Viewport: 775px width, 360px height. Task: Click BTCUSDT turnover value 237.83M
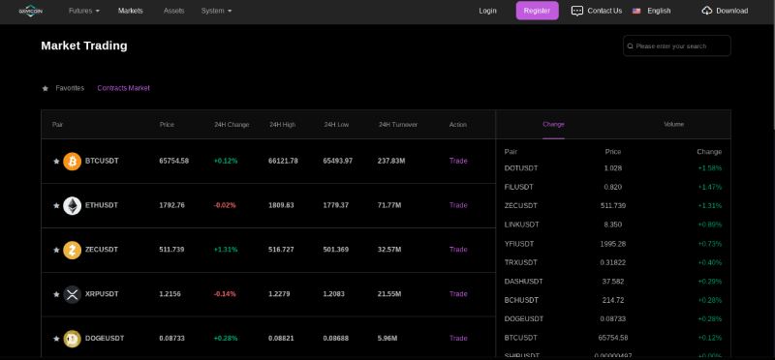click(x=391, y=161)
